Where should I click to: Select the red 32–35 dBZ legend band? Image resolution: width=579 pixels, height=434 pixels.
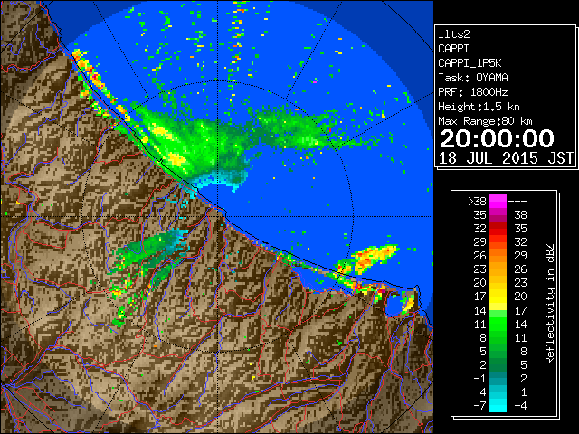[x=498, y=229]
